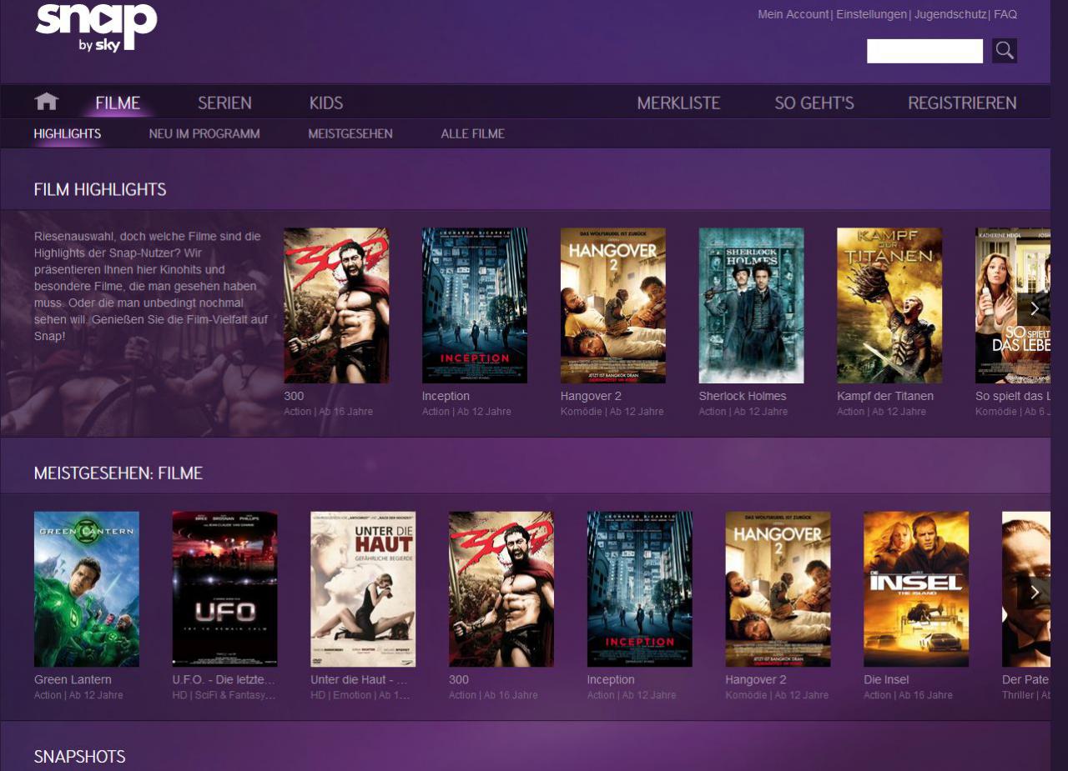Click 'Action | Ab 16 Jahre' under Die Insel

click(x=908, y=695)
